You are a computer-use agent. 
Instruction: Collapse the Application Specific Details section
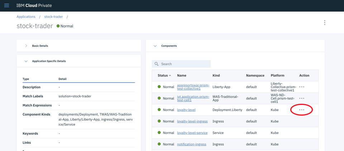point(26,61)
